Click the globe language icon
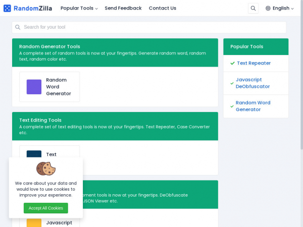 click(x=268, y=8)
